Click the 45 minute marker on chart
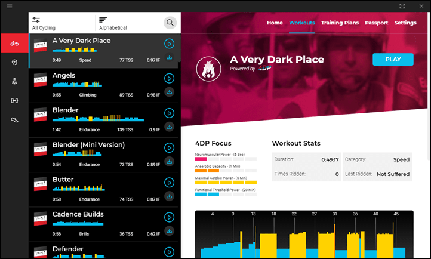This screenshot has width=431, height=259. (x=396, y=214)
